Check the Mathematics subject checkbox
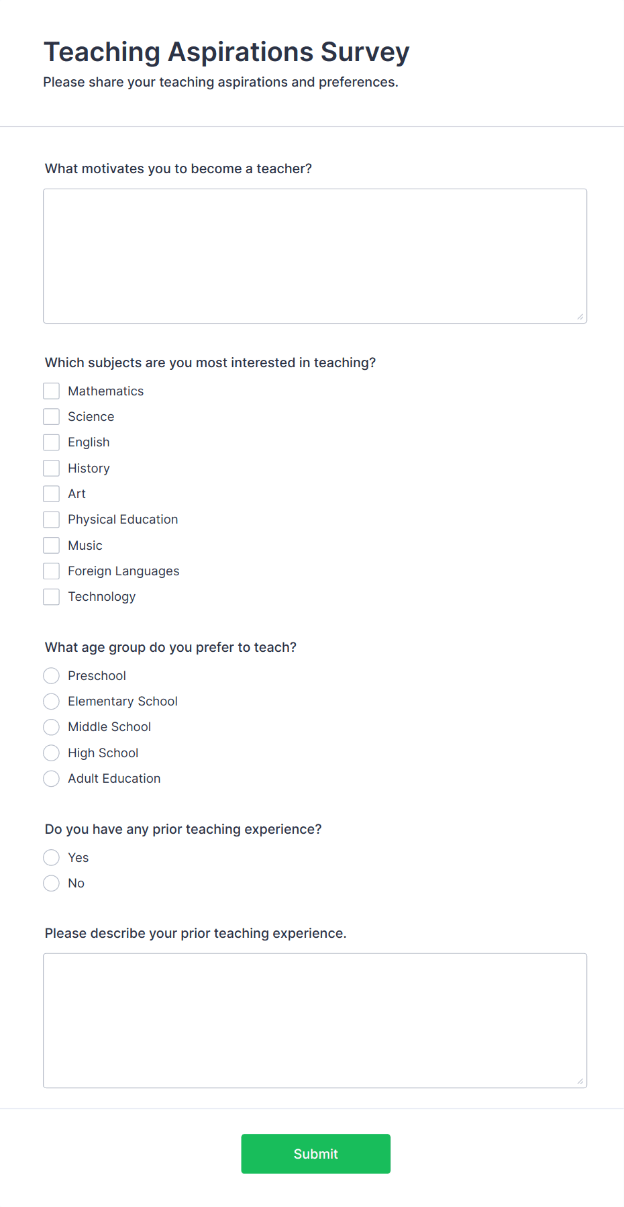 (51, 391)
